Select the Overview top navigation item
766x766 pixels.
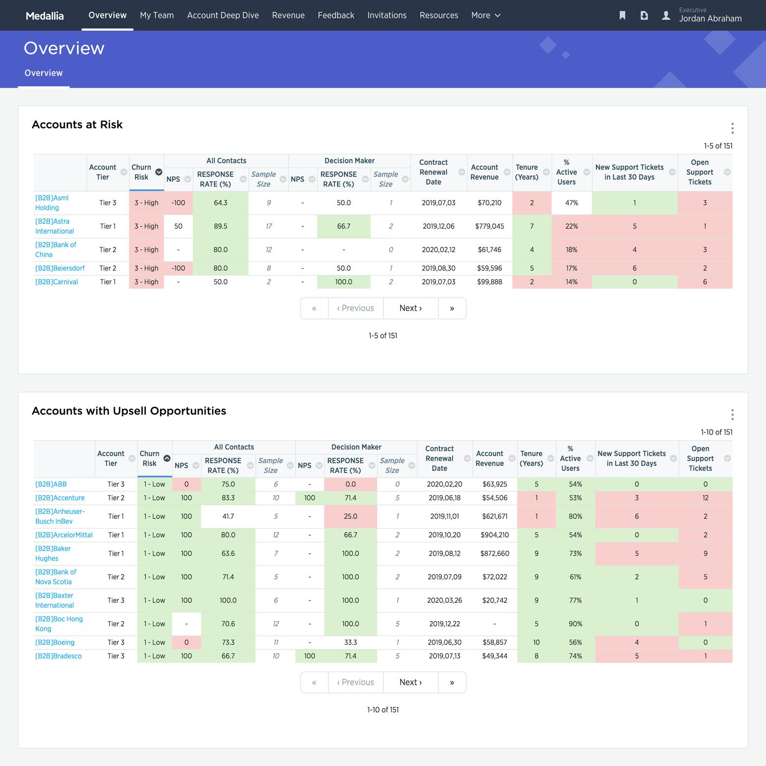(108, 15)
